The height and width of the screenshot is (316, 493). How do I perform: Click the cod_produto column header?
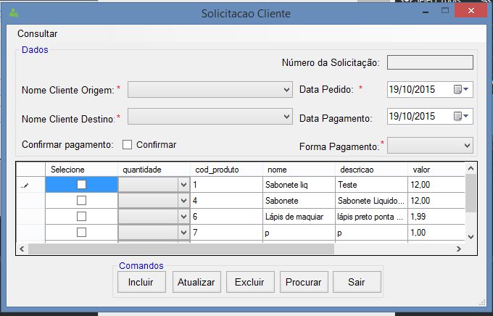[226, 170]
